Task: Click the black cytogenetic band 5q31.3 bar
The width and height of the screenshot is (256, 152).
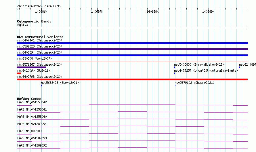Action: click(x=132, y=28)
